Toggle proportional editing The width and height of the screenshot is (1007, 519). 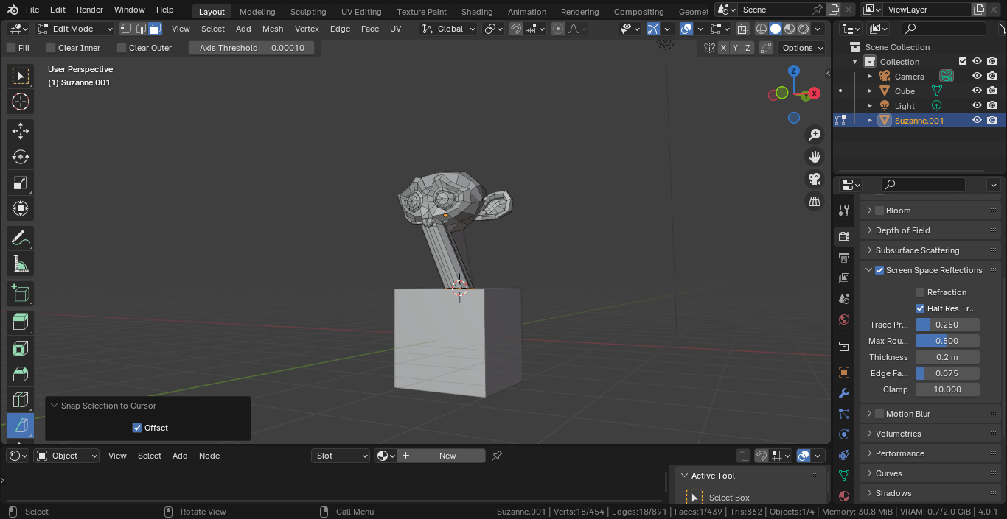point(558,29)
